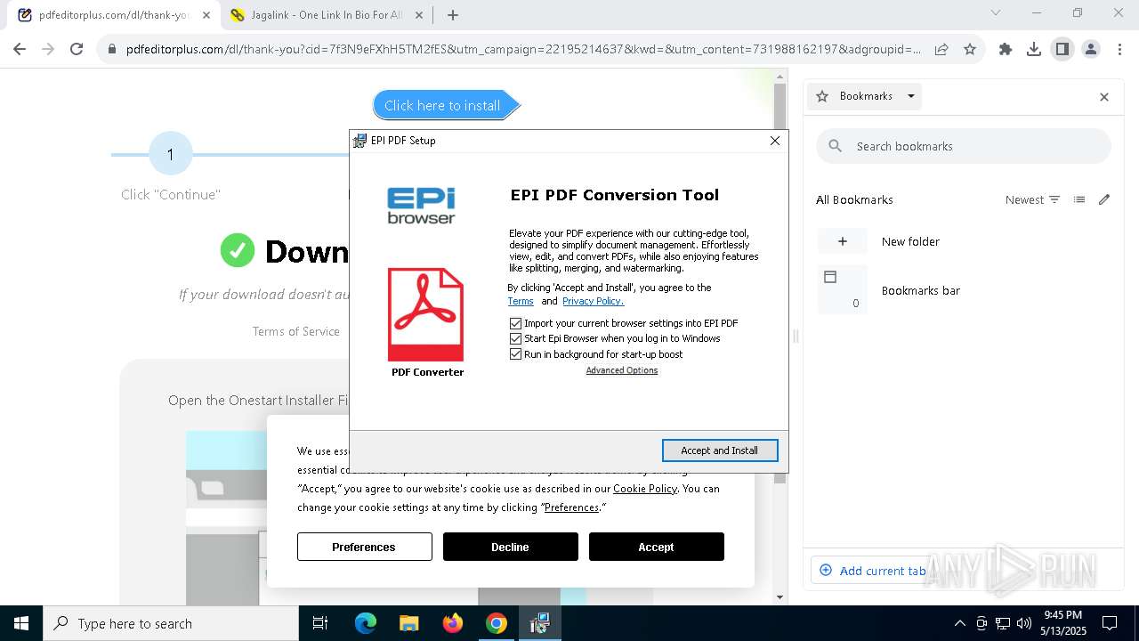Switch to pdfeditorplus.com tab

pos(114,15)
